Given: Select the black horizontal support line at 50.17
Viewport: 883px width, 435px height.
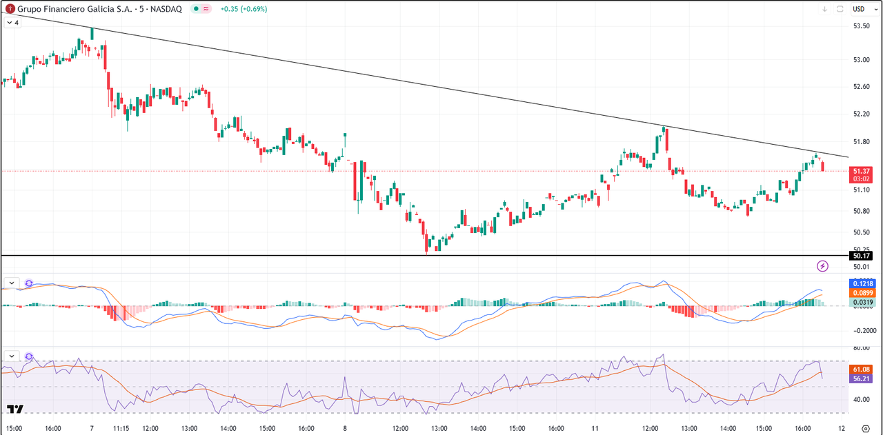Looking at the screenshot, I should point(424,256).
